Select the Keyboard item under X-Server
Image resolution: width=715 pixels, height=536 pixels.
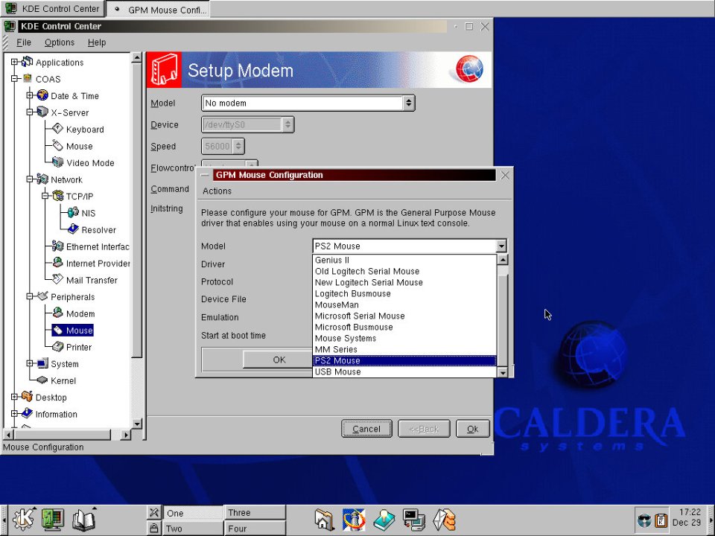84,130
